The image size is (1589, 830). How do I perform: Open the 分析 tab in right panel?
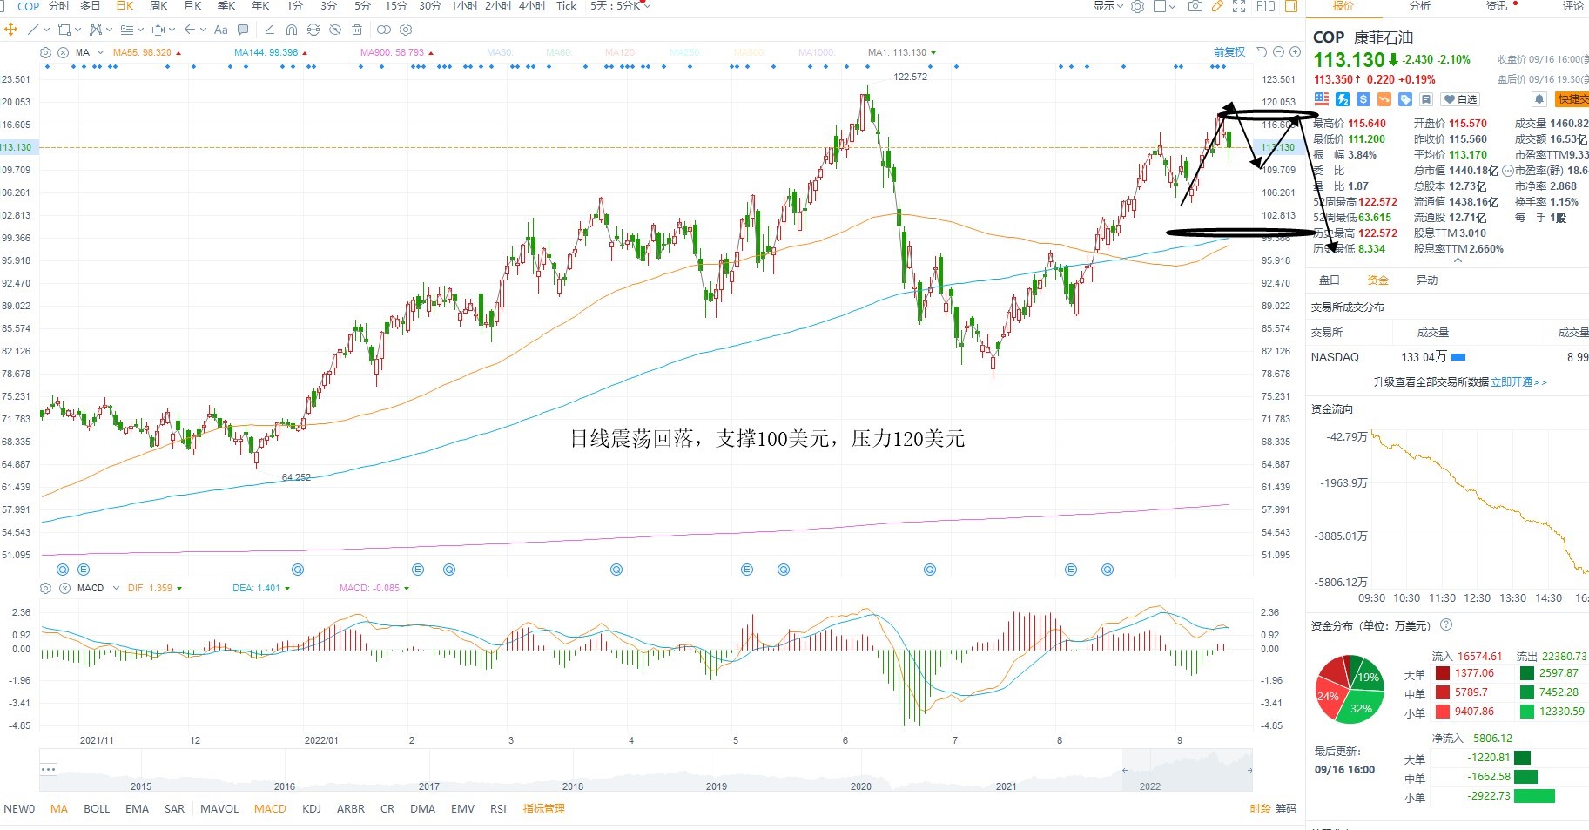[x=1419, y=6]
